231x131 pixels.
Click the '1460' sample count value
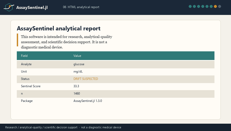point(77,94)
